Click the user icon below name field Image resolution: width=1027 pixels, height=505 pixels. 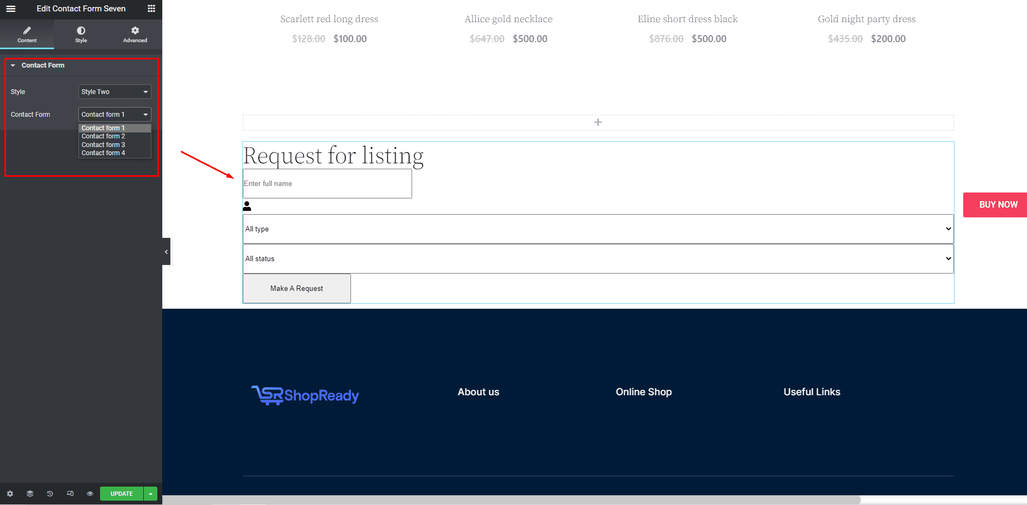[x=247, y=206]
